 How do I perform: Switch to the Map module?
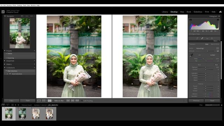(182, 12)
